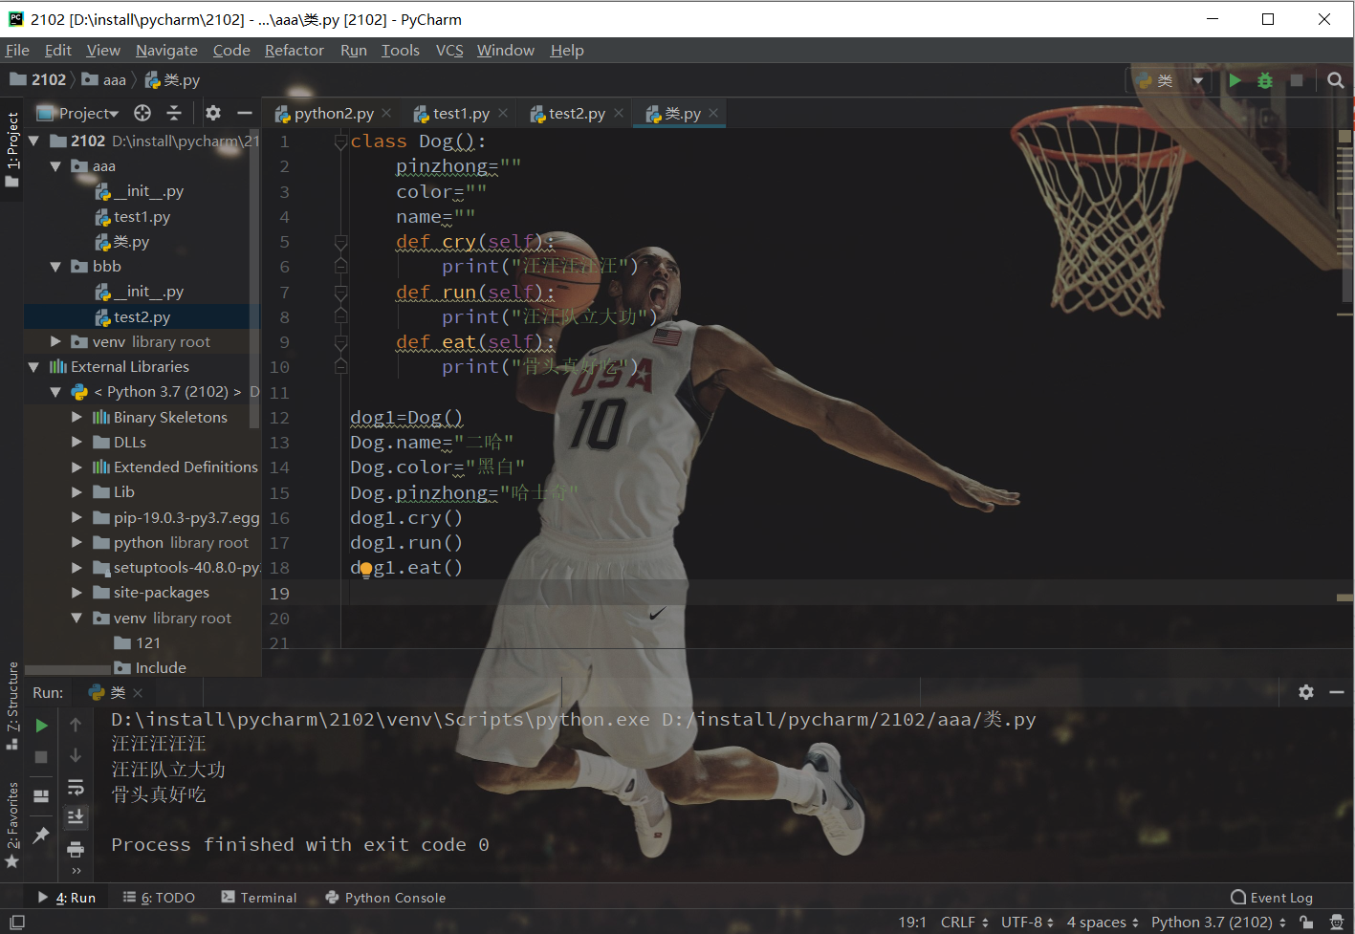Change file encoding UTF-8
The image size is (1355, 934).
point(1027,923)
